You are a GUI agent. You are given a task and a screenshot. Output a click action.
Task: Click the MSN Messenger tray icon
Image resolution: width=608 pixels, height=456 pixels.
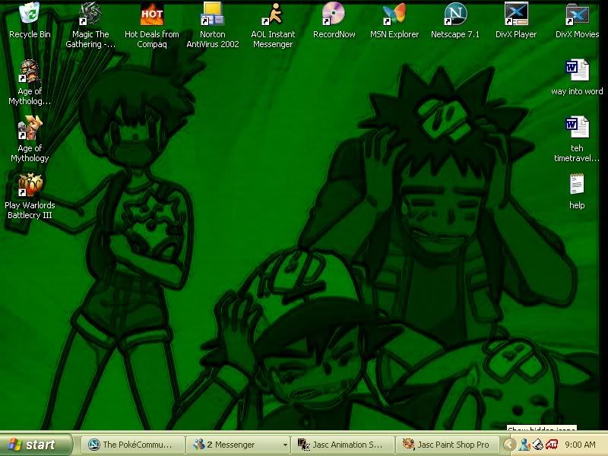[x=524, y=445]
